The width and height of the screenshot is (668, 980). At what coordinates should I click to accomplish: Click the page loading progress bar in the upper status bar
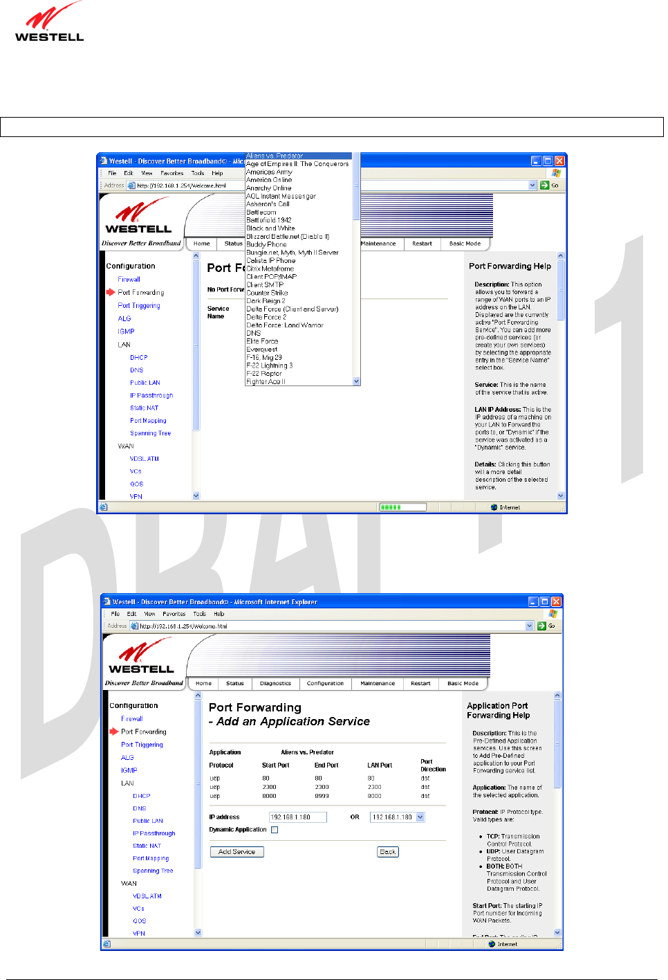coord(402,507)
